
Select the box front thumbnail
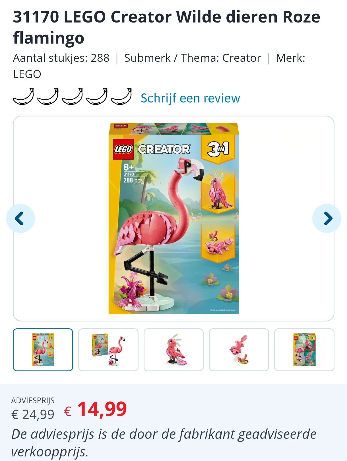43,350
